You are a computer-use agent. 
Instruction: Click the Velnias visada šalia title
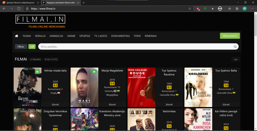pyautogui.click(x=56, y=71)
